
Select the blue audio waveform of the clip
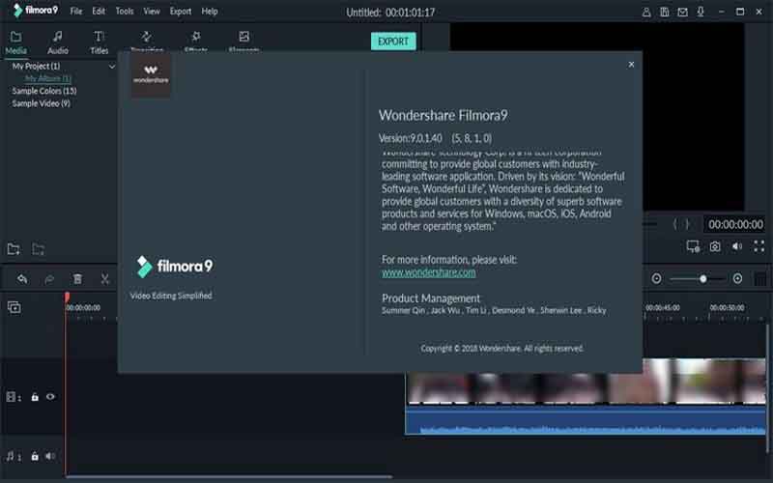point(586,420)
